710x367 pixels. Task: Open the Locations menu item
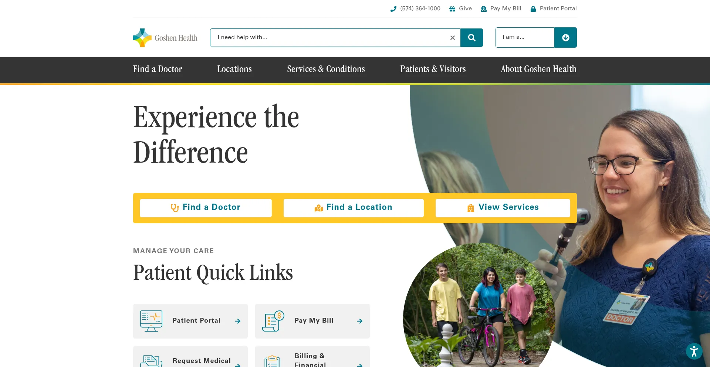point(234,69)
